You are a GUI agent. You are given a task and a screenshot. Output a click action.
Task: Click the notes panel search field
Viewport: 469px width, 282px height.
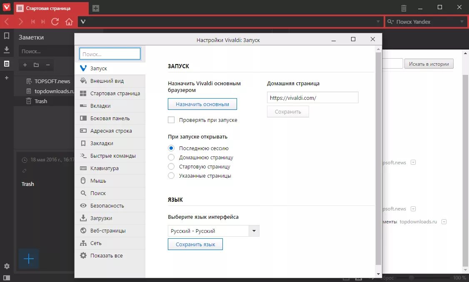46,52
